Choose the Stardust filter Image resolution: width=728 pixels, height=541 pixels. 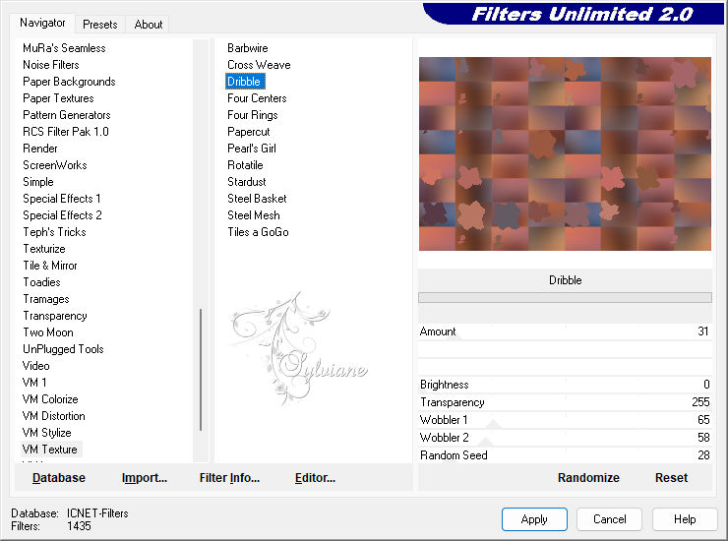tap(247, 182)
